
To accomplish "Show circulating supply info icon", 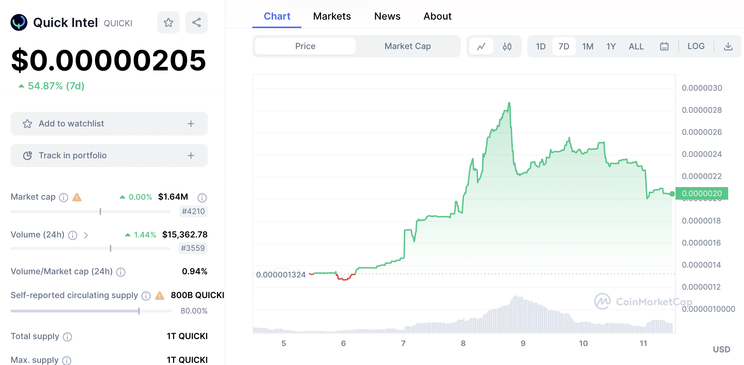I will point(146,296).
